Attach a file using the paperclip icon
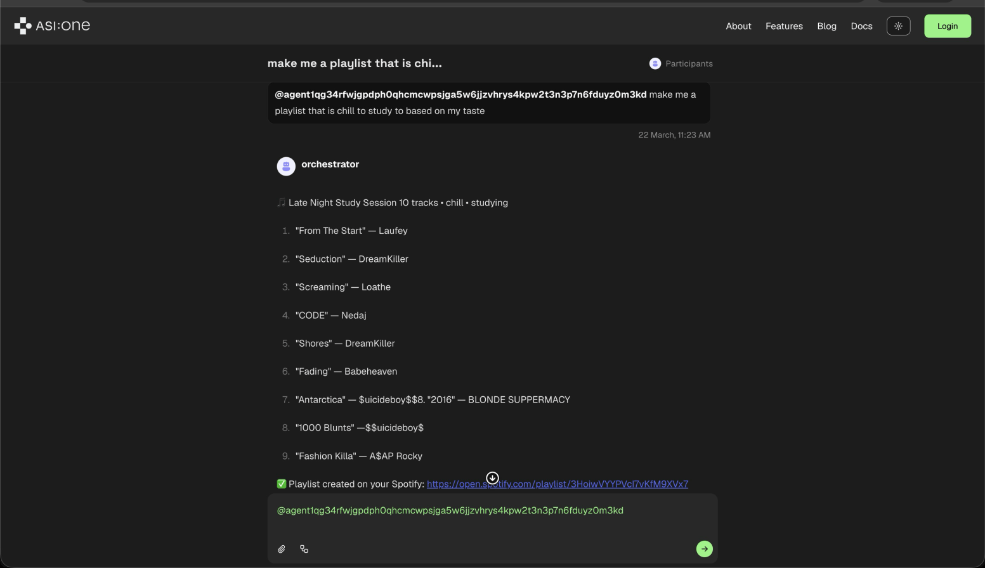The image size is (985, 568). coord(282,549)
